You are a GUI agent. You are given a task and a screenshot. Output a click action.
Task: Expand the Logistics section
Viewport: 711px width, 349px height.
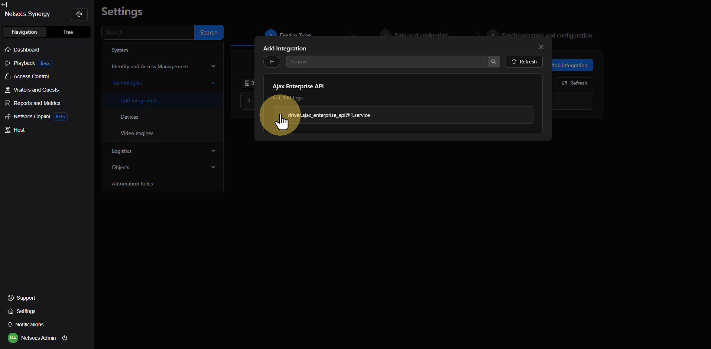coord(213,151)
